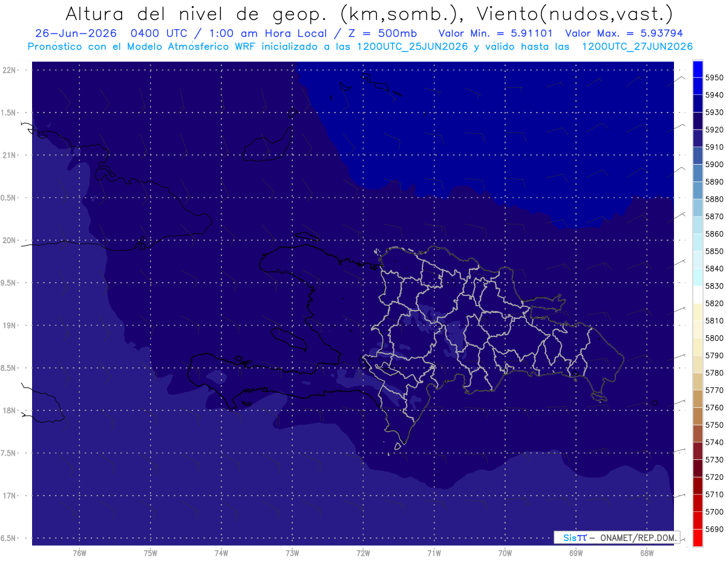Screen dimensions: 726x561
Task: Click the legend value '5950'
Action: point(714,77)
